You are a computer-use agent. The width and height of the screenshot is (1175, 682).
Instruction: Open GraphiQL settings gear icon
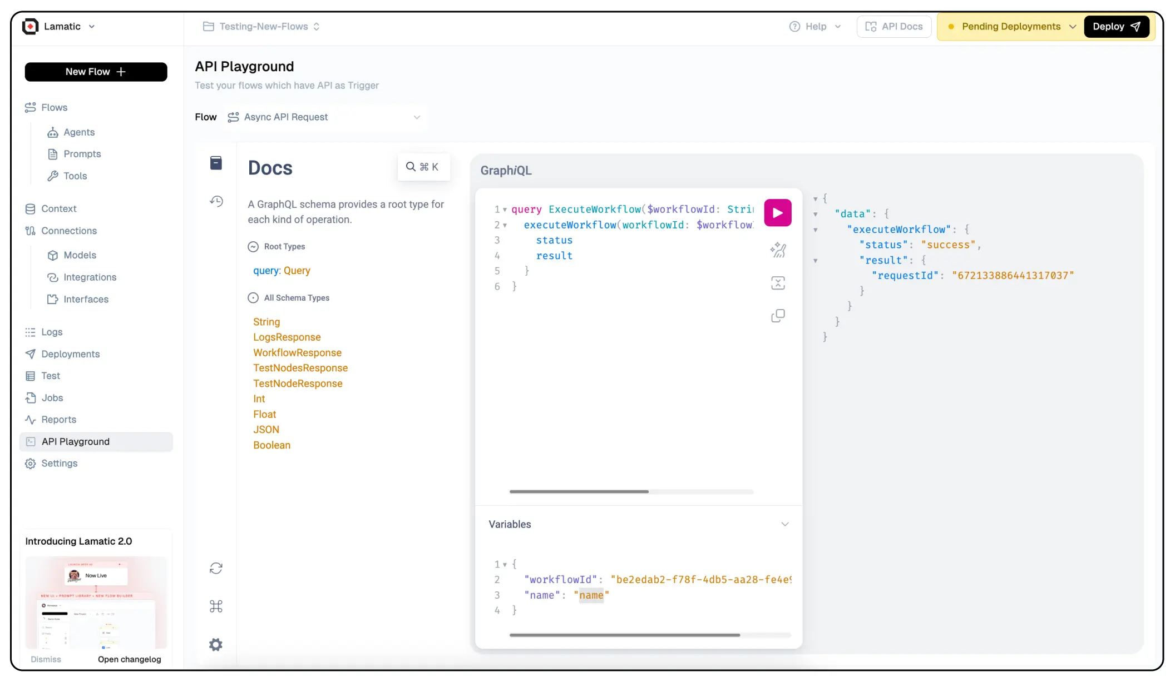coord(216,645)
